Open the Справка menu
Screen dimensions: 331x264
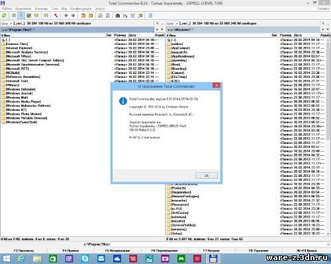(x=323, y=9)
